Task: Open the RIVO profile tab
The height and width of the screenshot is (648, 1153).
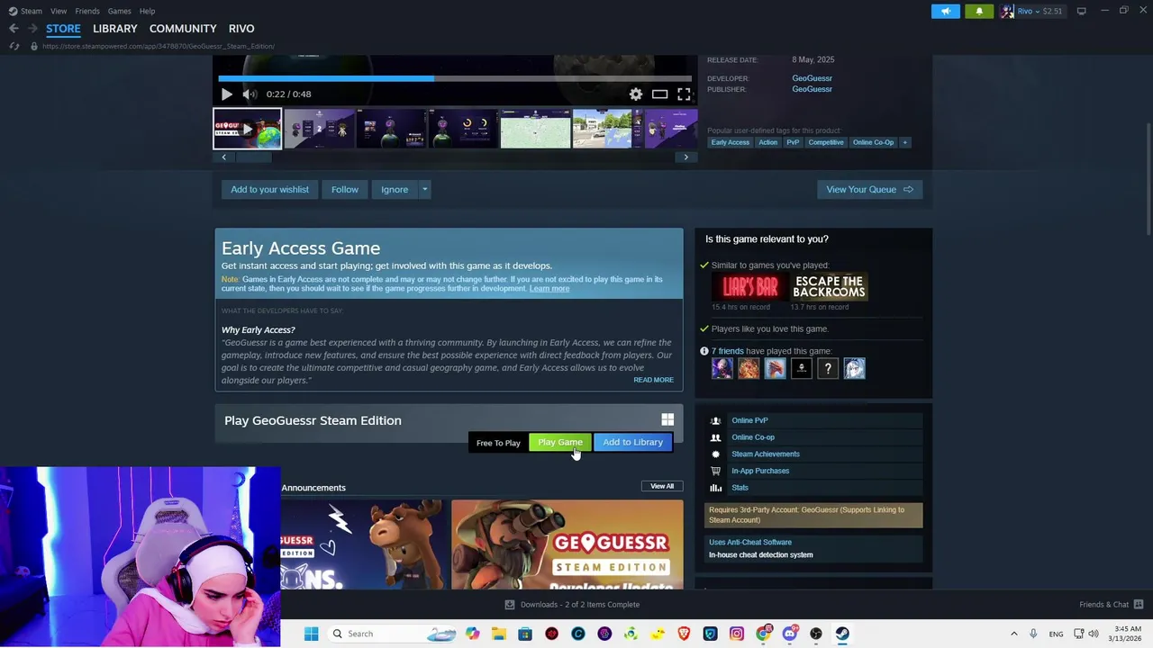Action: 241,29
